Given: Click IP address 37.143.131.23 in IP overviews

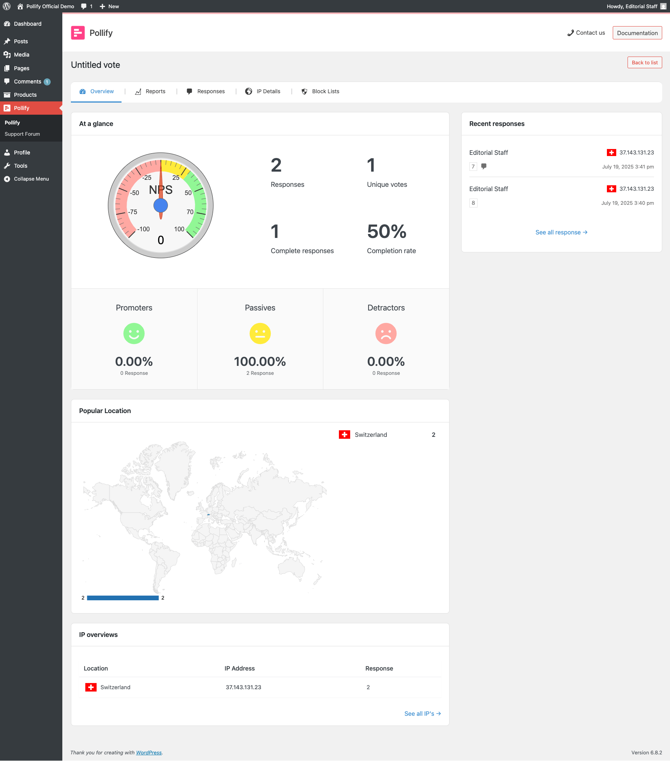Looking at the screenshot, I should point(243,687).
